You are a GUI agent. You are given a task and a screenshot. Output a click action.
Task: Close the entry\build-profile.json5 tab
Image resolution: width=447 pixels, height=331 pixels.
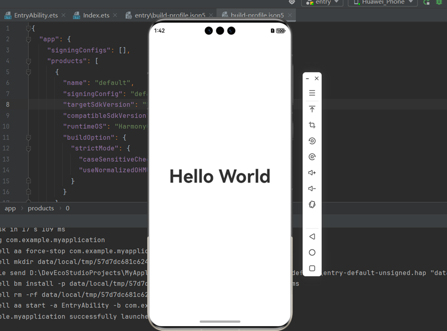pos(211,15)
